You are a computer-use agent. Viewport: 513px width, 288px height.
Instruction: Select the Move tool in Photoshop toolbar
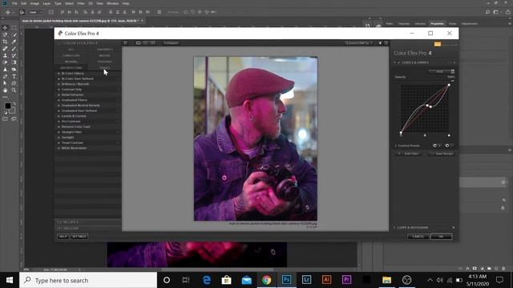[x=5, y=28]
